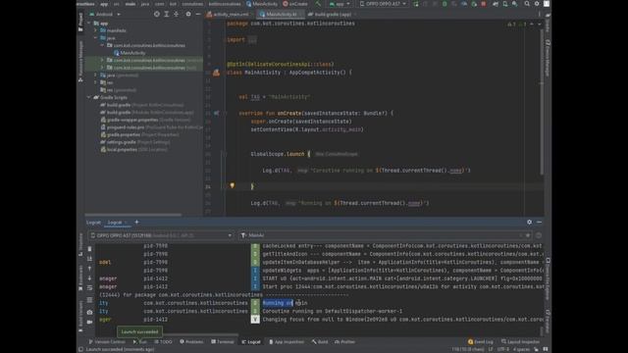The height and width of the screenshot is (353, 628).
Task: Add a new Logcat tab with plus
Action: coord(136,223)
